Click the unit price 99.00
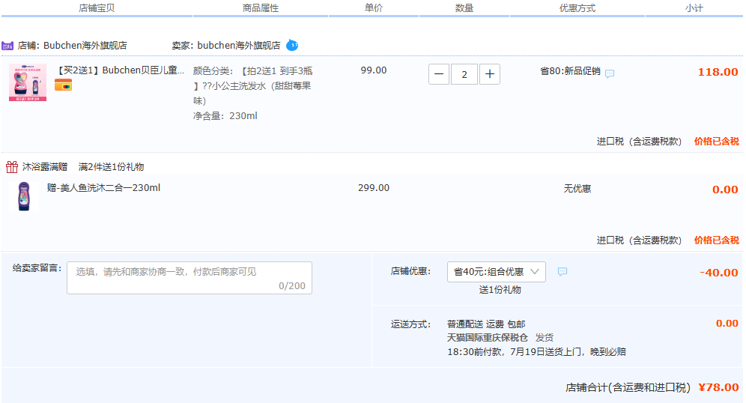The image size is (746, 403). (x=374, y=70)
